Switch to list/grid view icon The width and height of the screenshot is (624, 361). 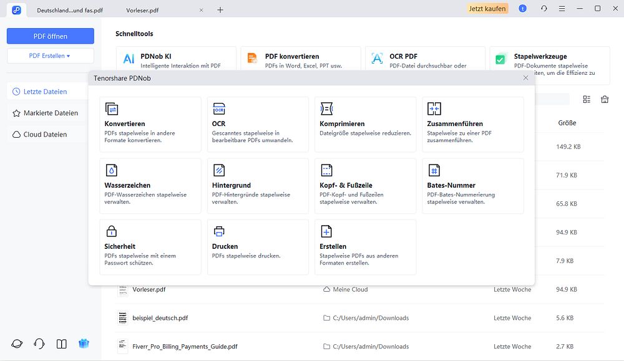587,99
